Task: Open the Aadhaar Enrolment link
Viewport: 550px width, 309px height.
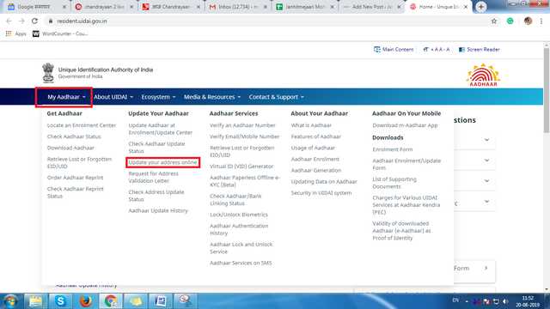Action: point(315,159)
